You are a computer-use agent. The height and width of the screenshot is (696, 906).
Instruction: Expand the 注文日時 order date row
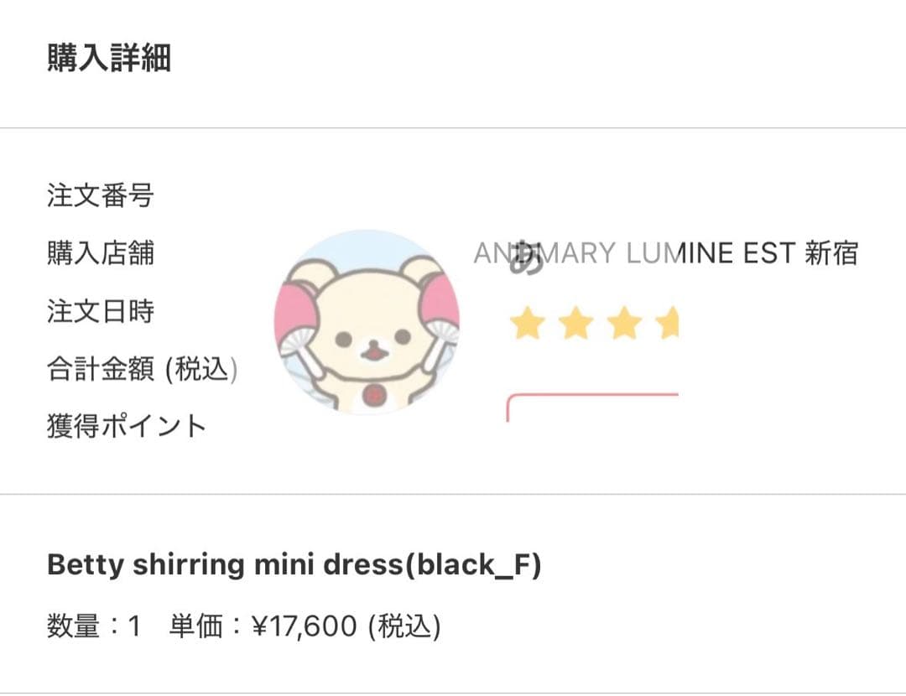tap(100, 309)
